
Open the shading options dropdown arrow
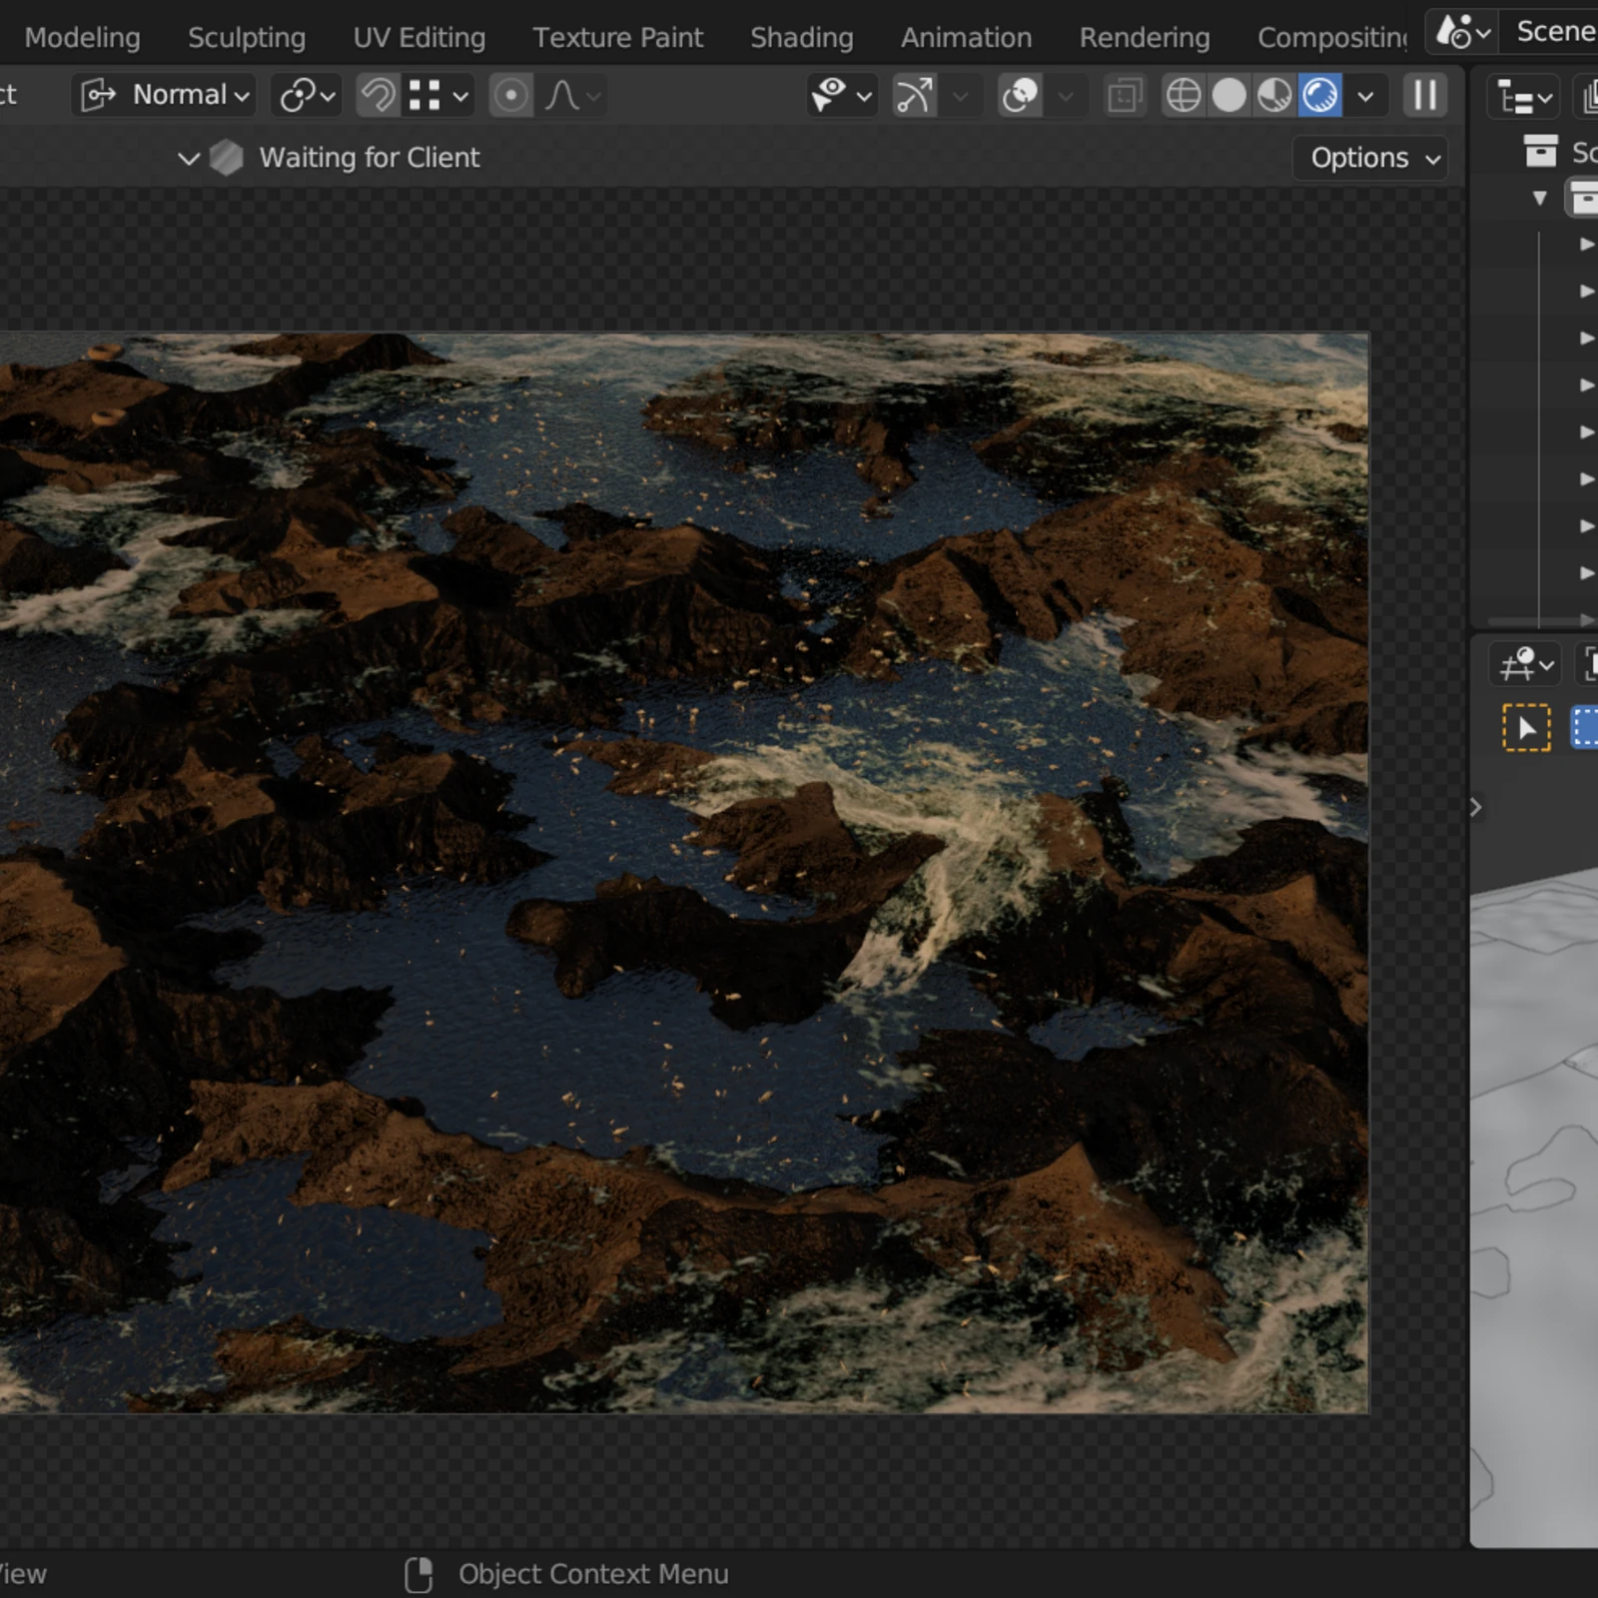point(1365,96)
